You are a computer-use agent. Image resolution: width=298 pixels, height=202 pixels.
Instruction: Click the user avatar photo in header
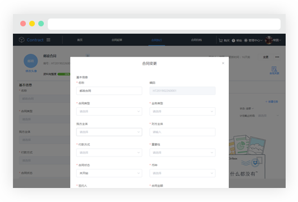269,40
